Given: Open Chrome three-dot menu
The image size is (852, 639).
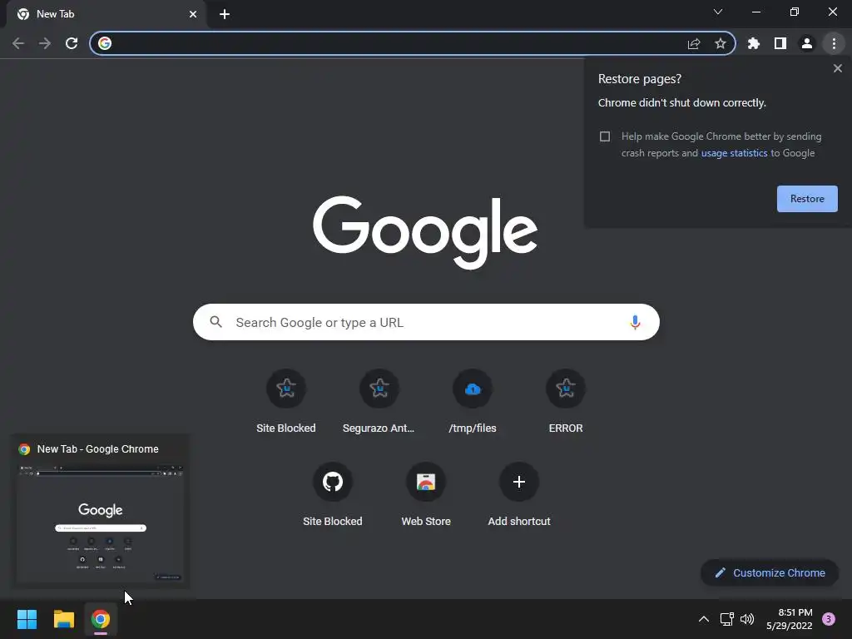Looking at the screenshot, I should pyautogui.click(x=834, y=43).
